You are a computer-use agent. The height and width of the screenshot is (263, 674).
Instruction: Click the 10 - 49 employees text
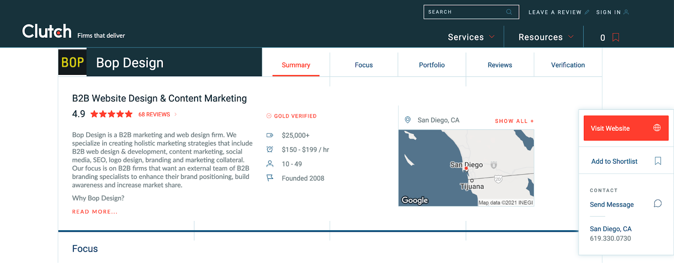[x=292, y=164]
